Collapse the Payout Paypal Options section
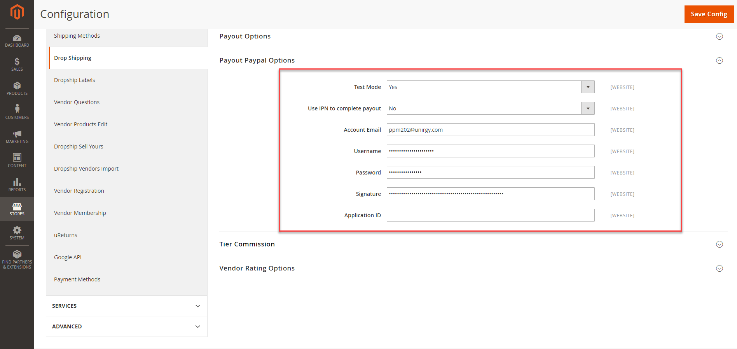This screenshot has height=349, width=737. click(x=720, y=60)
